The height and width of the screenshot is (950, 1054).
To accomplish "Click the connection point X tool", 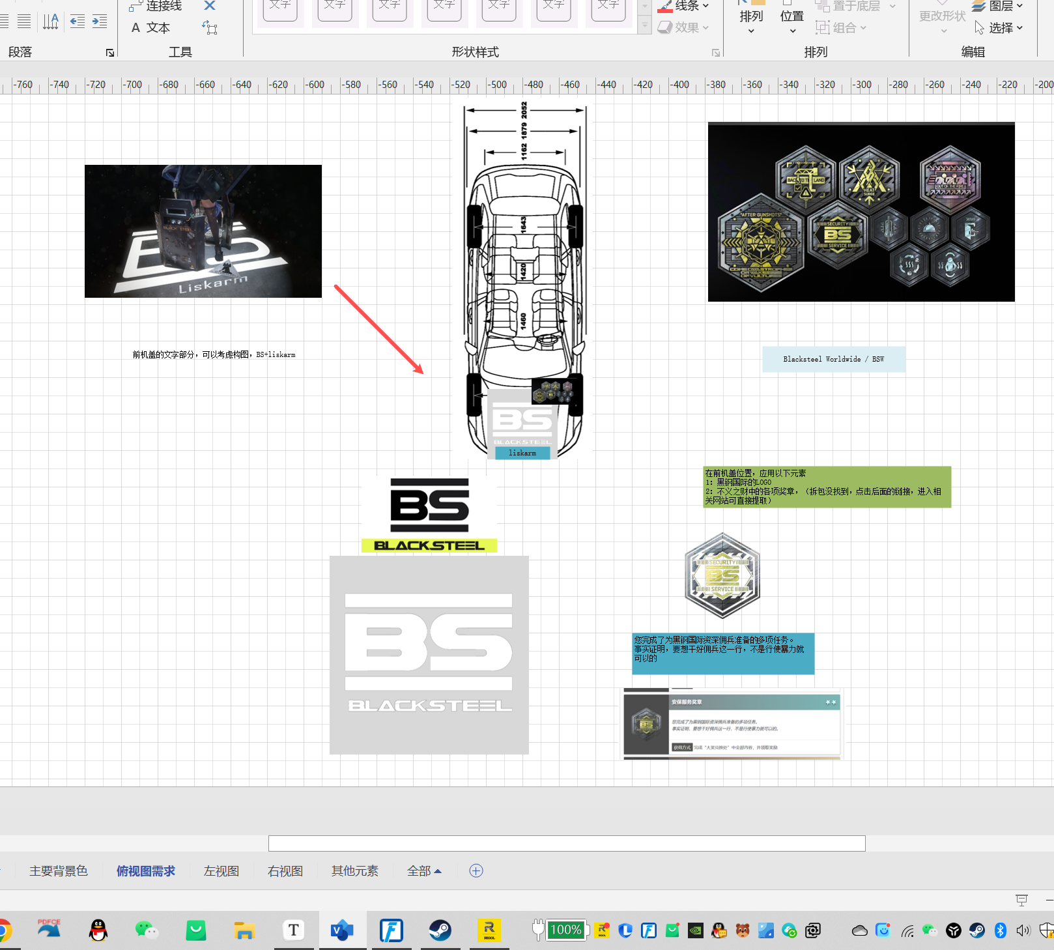I will 210,6.
